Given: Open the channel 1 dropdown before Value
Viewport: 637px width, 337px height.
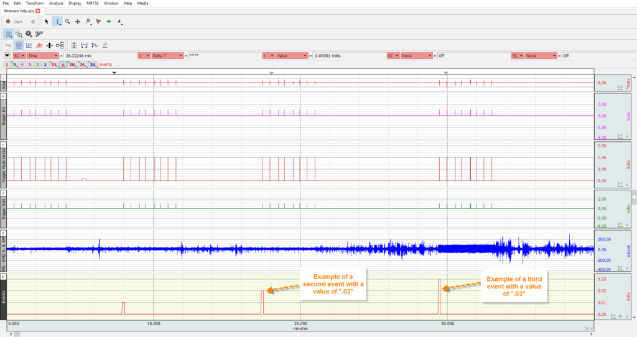Looking at the screenshot, I should (268, 55).
